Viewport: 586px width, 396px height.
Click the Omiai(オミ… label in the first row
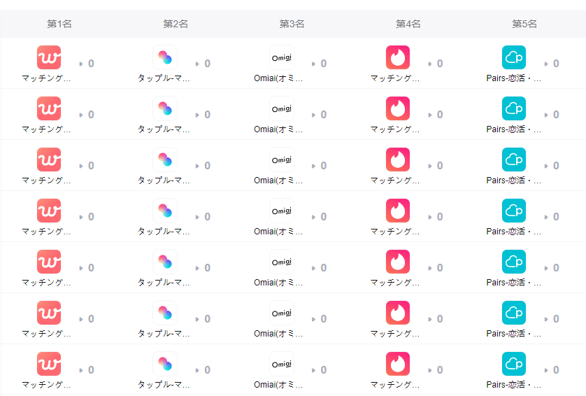click(278, 78)
